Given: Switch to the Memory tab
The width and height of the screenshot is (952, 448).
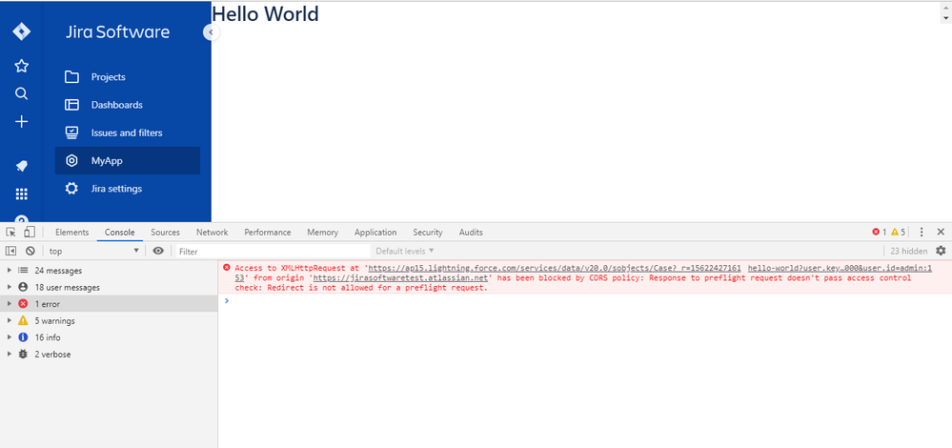Looking at the screenshot, I should [x=322, y=233].
